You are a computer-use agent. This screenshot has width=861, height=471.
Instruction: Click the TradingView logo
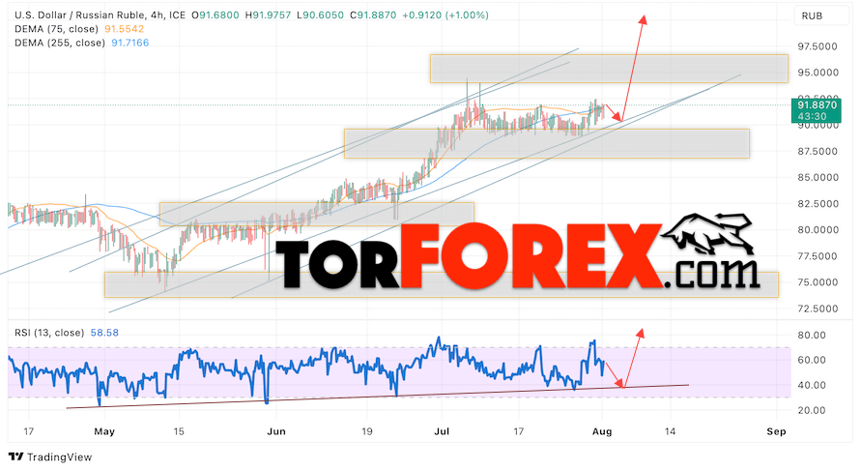[50, 456]
